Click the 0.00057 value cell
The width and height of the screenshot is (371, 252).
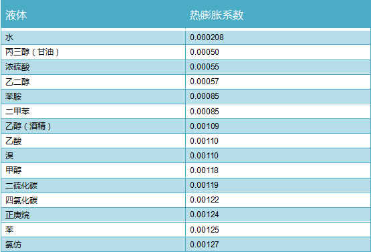point(278,82)
